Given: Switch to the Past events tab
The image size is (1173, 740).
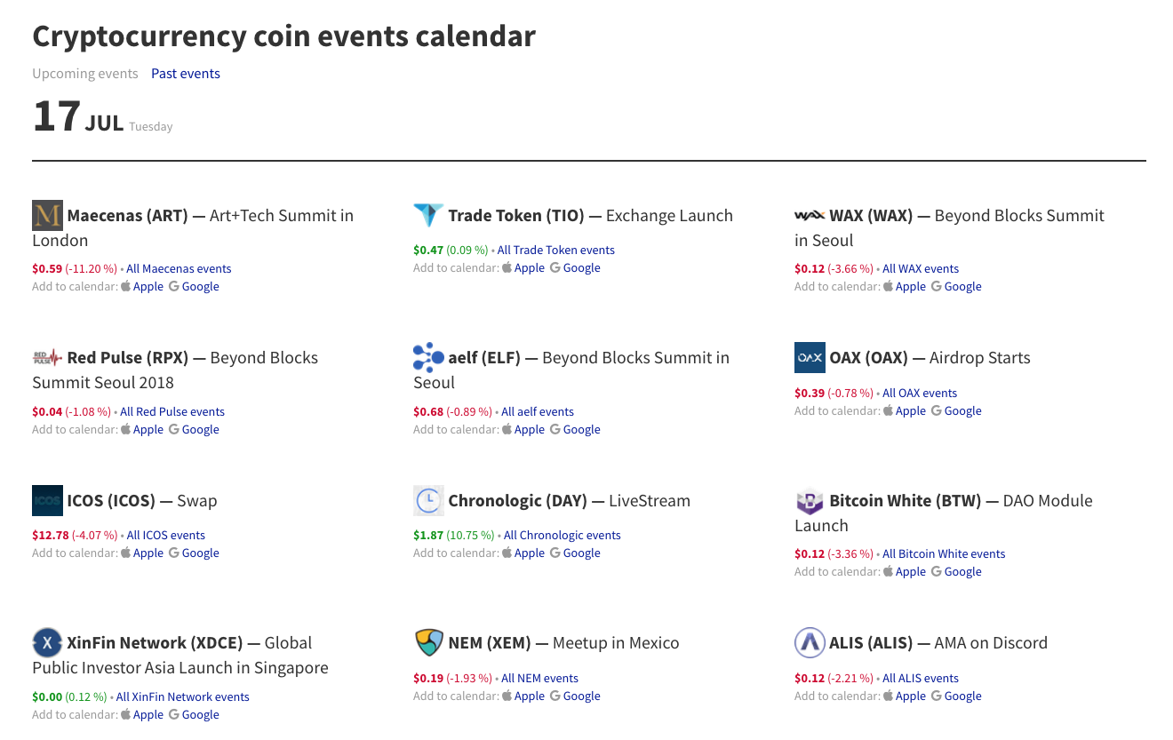Looking at the screenshot, I should pos(186,74).
